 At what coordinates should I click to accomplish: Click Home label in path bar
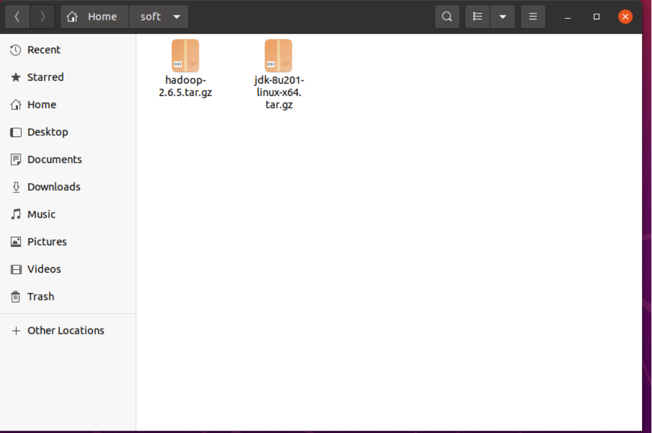pos(102,16)
